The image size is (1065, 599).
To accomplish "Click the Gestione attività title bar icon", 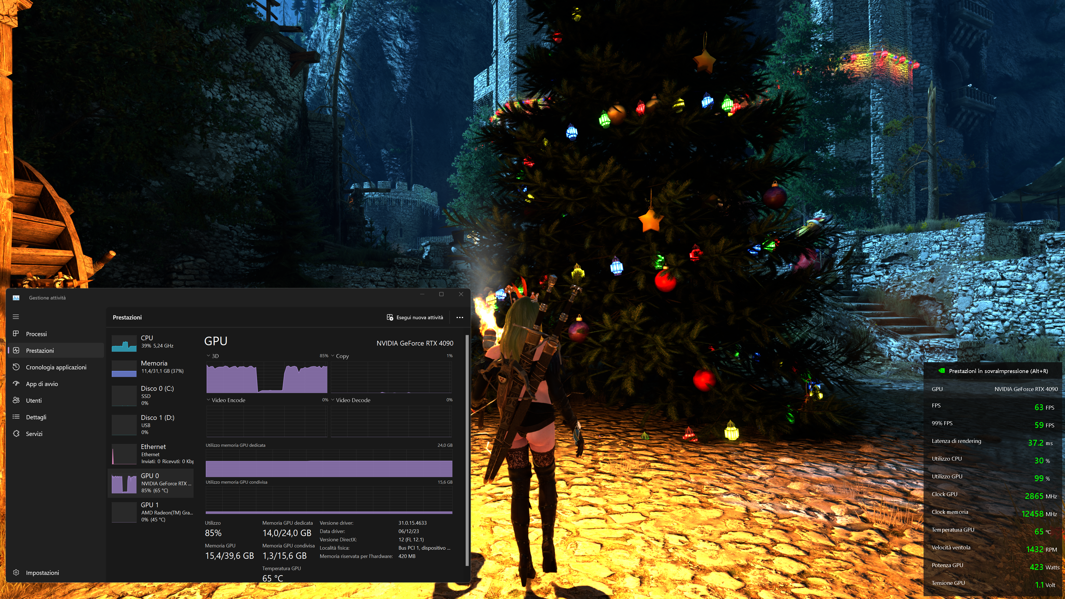I will [16, 298].
